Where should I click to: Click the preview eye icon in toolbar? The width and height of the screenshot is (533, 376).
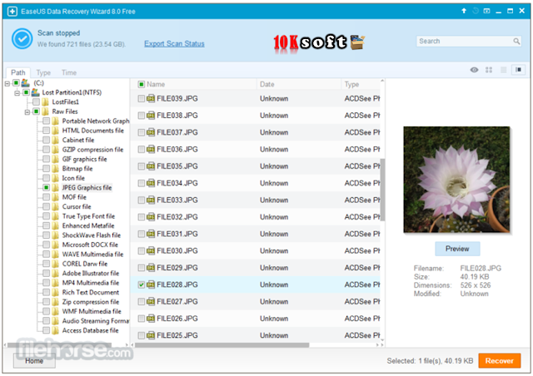coord(474,70)
